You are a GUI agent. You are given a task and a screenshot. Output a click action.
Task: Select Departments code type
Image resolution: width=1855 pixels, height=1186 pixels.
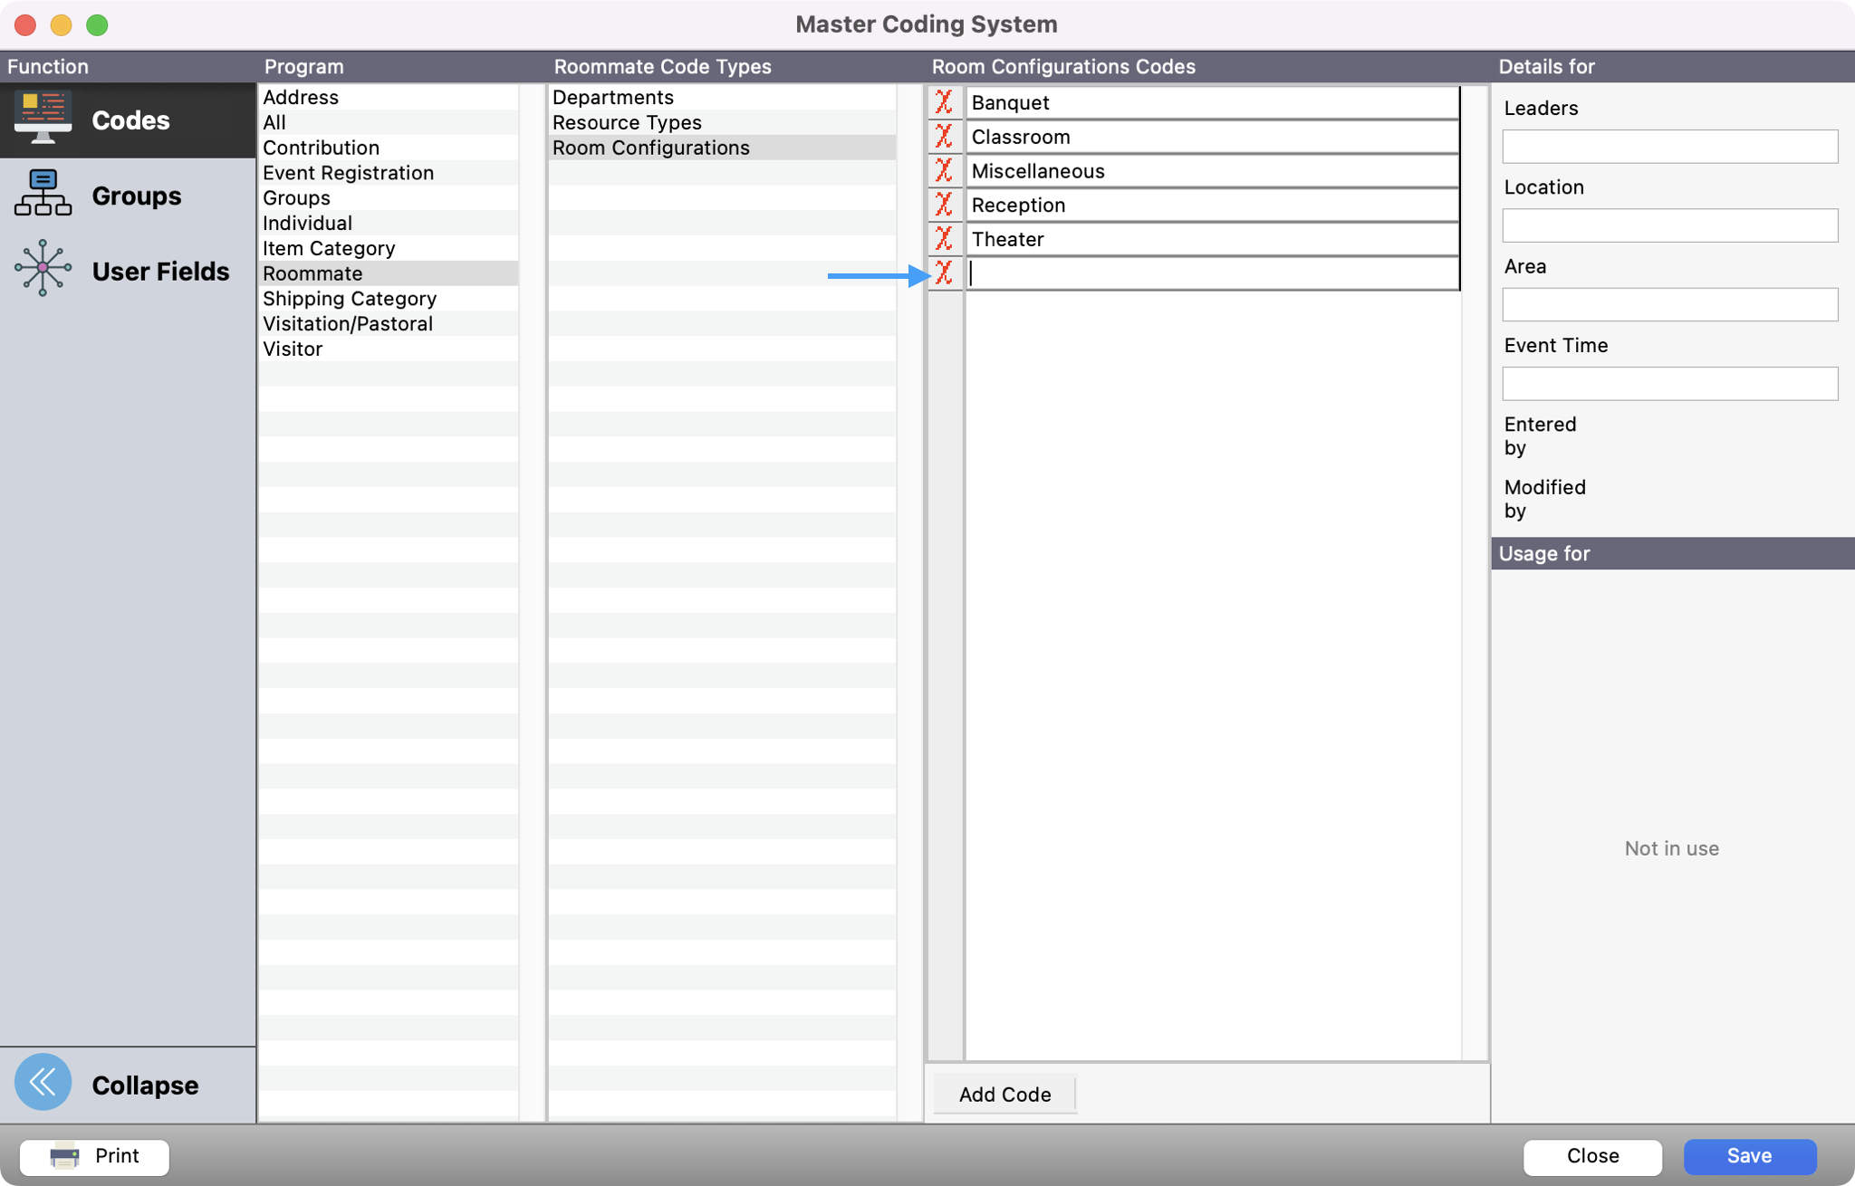pos(612,97)
